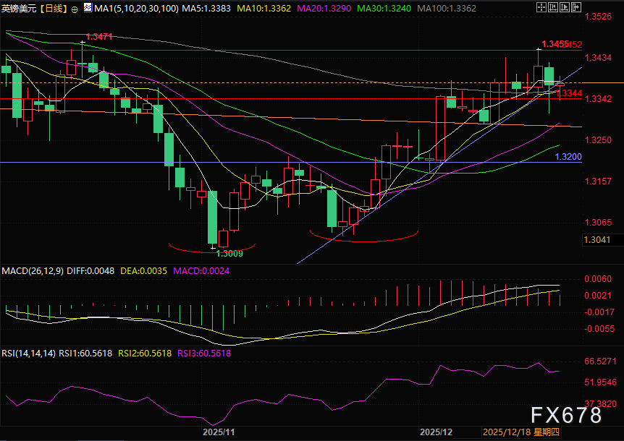Open MA1(5,10,20,30,100) indicator settings

(x=137, y=9)
